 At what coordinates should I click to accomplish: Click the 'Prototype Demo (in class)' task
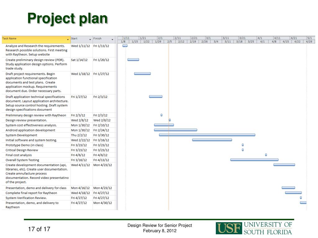pyautogui.click(x=25, y=145)
